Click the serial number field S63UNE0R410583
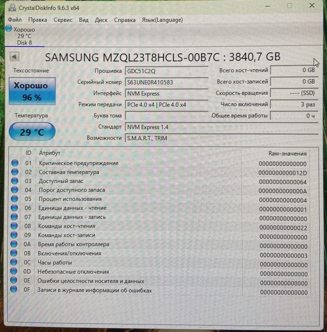Viewport: 327px width, 332px height. [166, 82]
